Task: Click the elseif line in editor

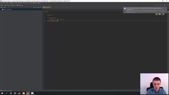Action: pos(53,21)
